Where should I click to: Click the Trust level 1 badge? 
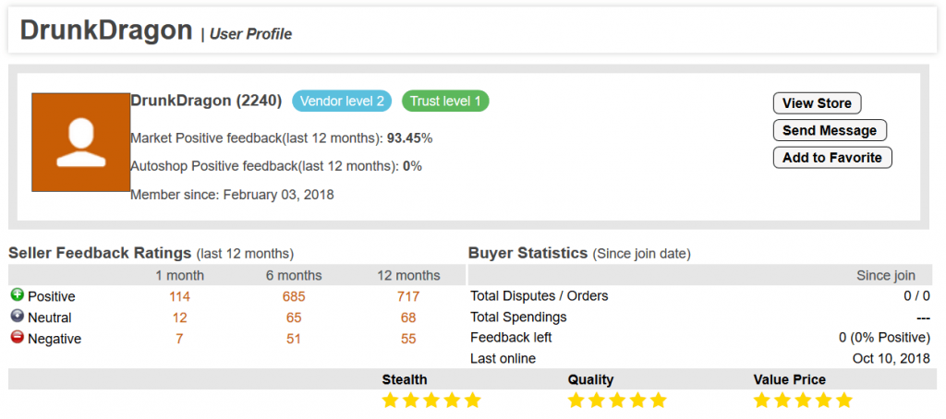(445, 102)
